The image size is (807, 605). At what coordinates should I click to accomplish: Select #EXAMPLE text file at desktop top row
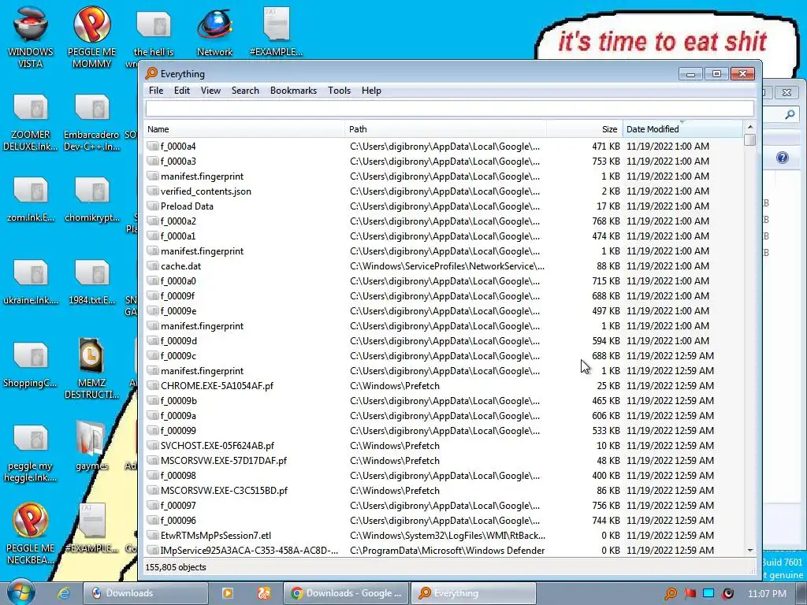point(277,32)
